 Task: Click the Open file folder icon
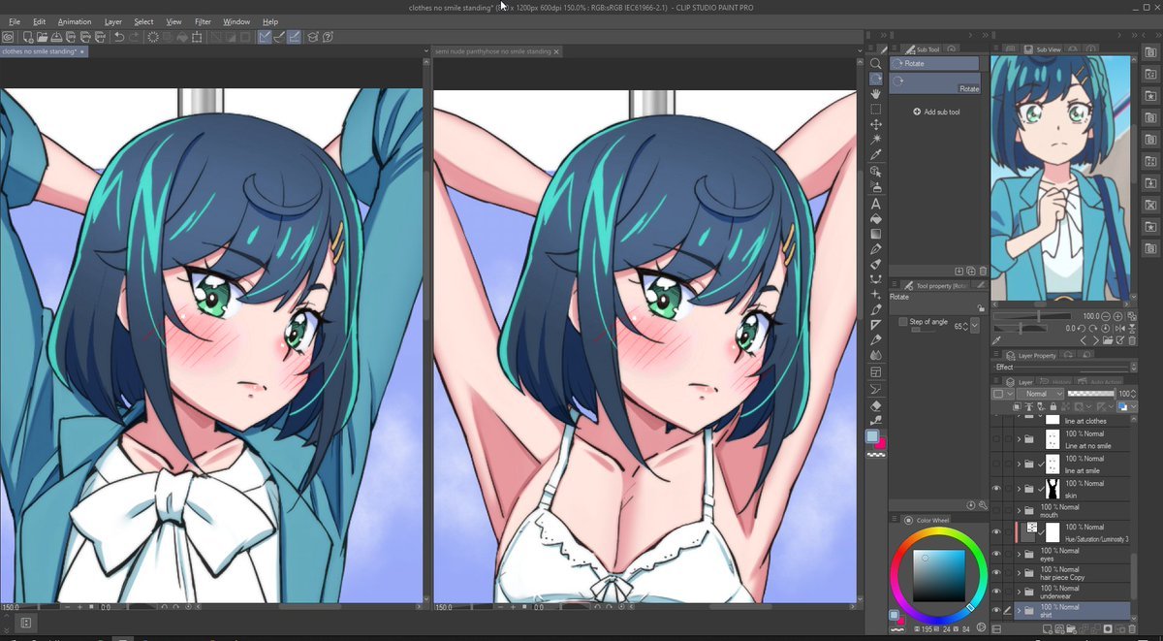pos(40,37)
